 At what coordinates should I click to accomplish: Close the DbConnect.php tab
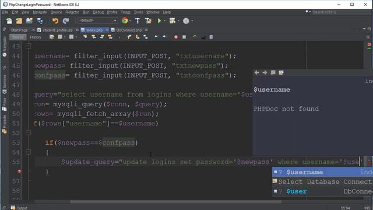click(146, 30)
